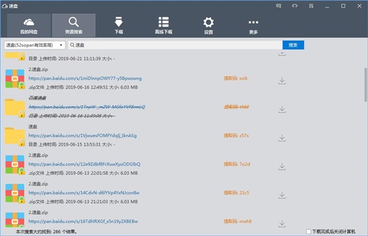The image size is (368, 236).
Task: Download the folder with code z57s
Action: (282, 138)
